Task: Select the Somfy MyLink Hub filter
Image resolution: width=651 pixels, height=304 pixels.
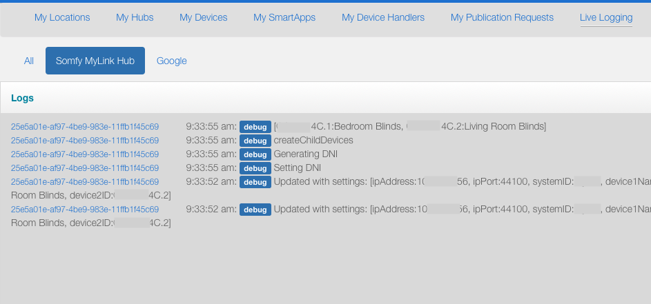Action: [95, 61]
